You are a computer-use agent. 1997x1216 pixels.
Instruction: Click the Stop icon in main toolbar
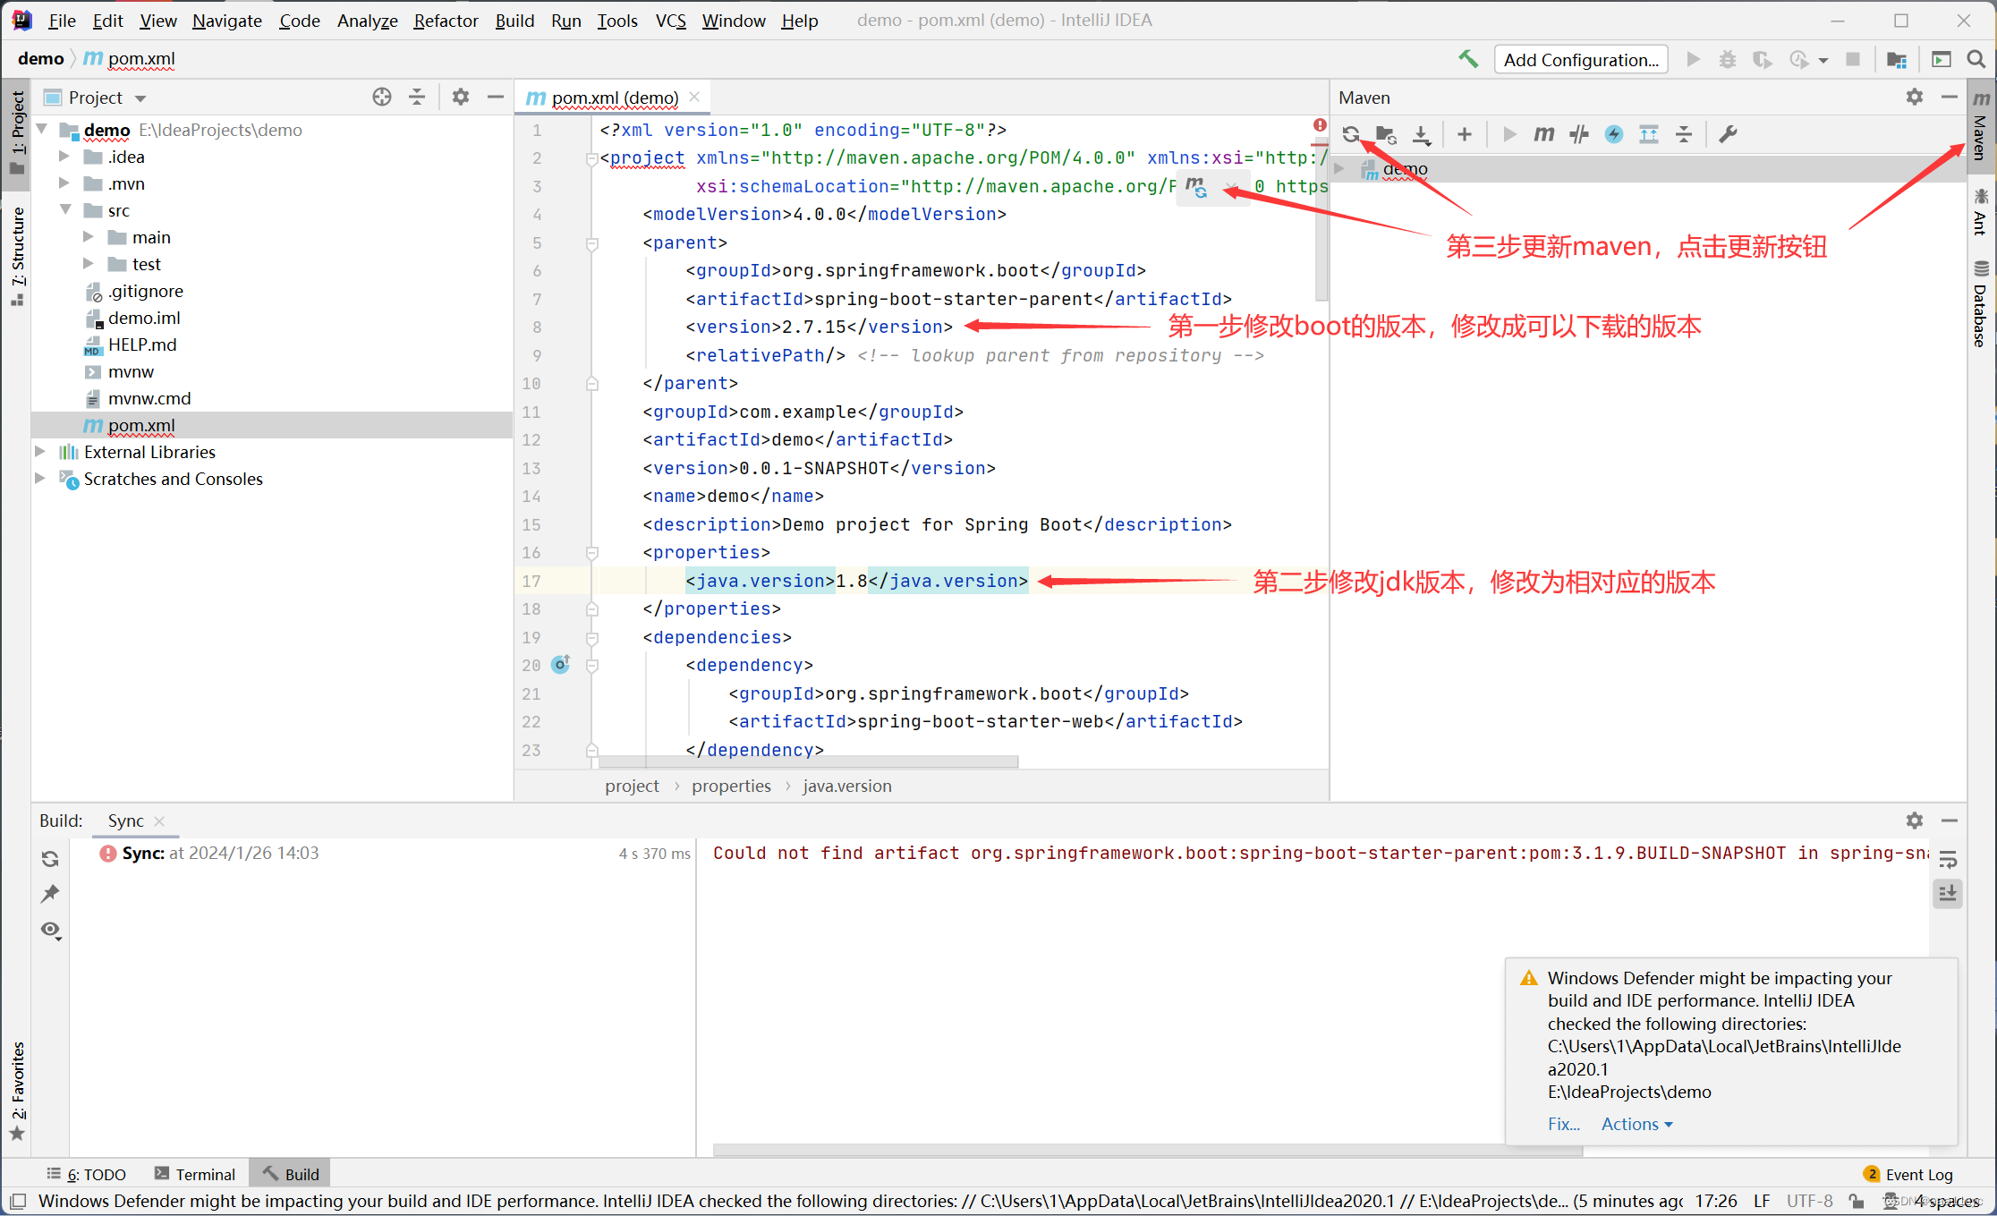[x=1853, y=59]
